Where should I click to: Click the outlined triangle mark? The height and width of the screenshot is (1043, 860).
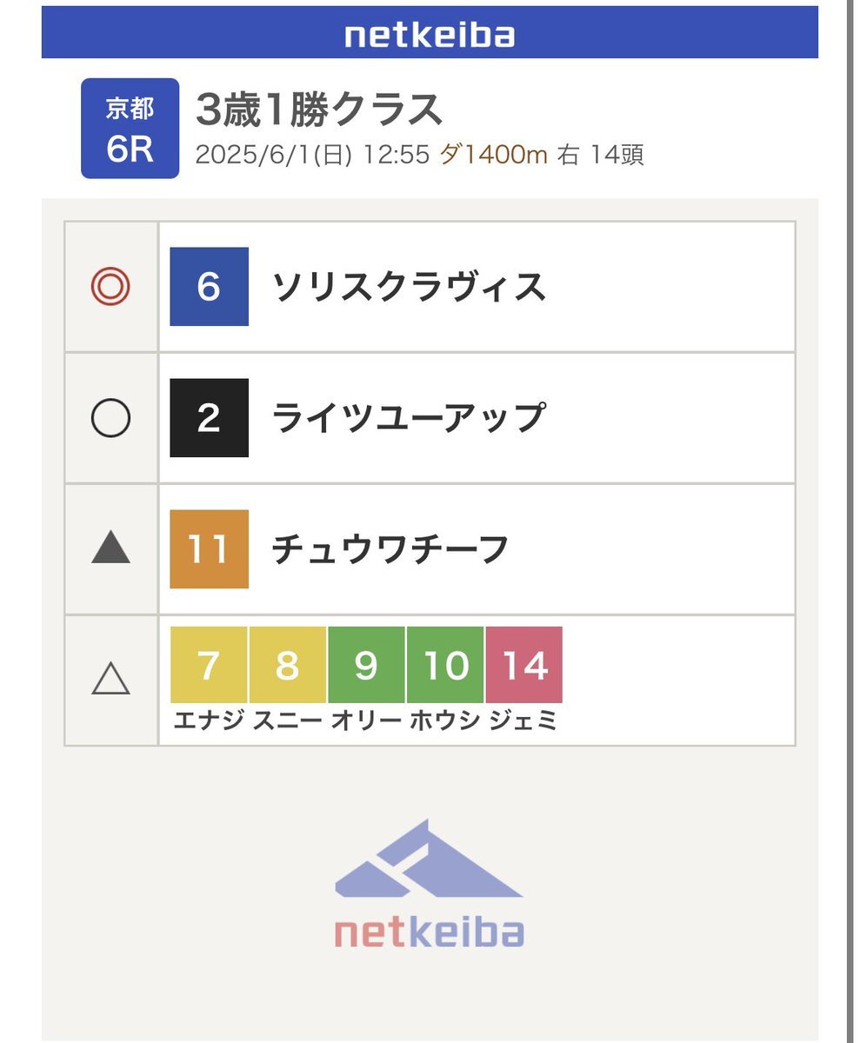(110, 679)
